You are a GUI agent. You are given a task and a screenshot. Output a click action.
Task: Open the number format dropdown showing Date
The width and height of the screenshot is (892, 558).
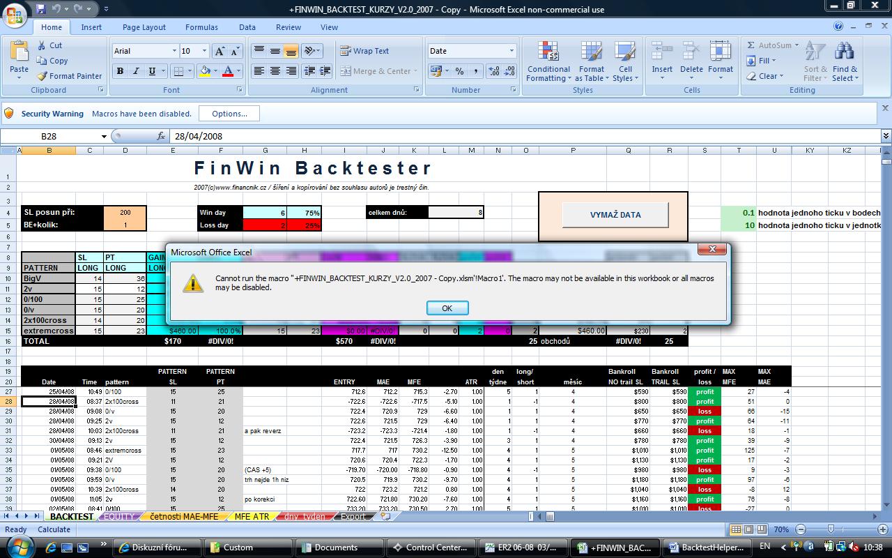point(512,51)
